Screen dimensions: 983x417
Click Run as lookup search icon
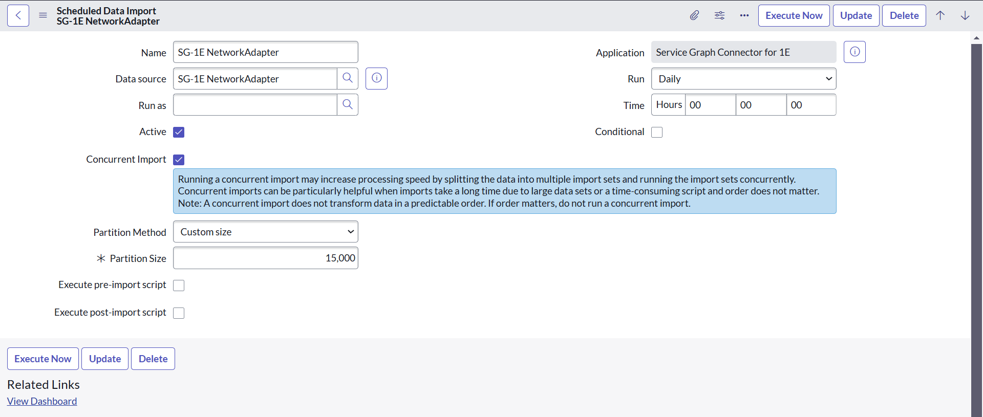point(348,105)
